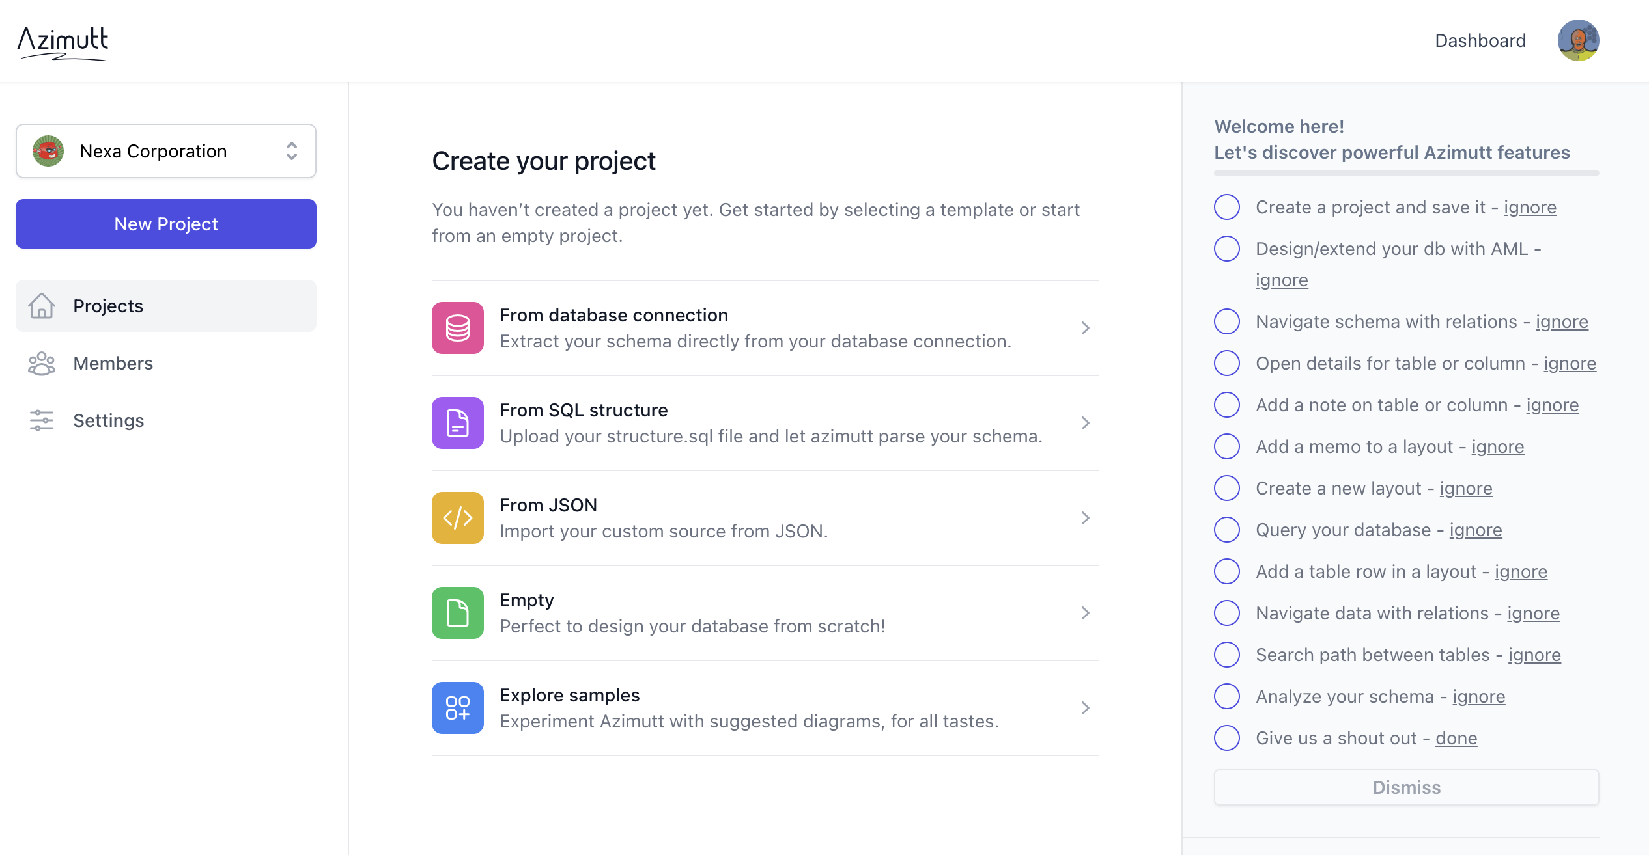Click the Members people icon

click(42, 363)
